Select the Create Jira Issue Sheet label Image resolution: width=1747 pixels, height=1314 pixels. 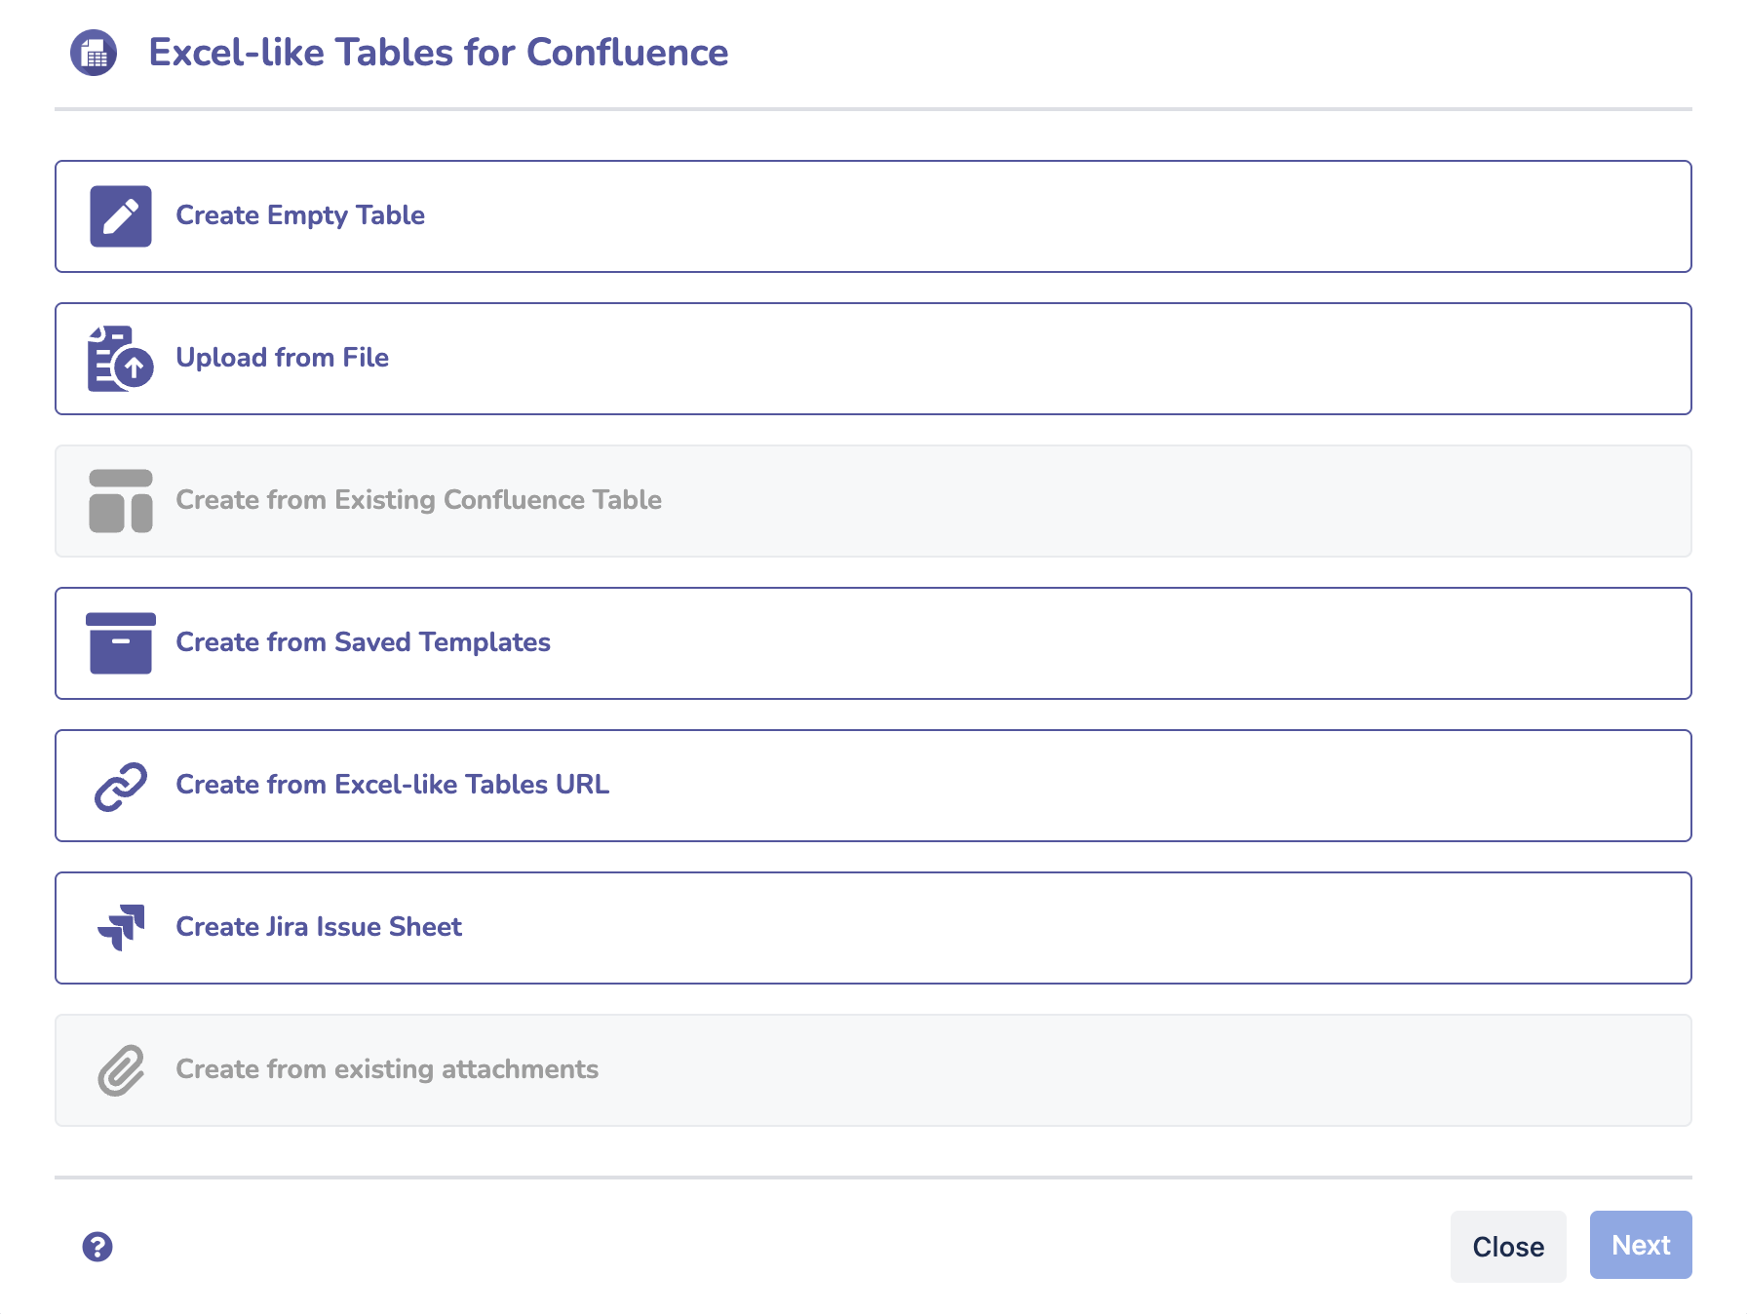pos(319,927)
